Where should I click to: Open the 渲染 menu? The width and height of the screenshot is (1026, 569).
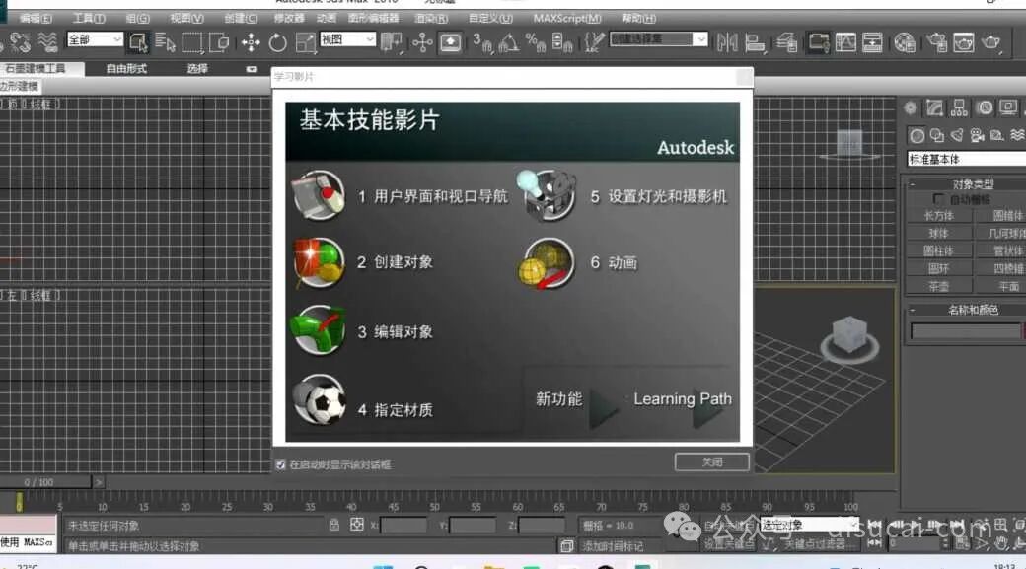point(432,17)
